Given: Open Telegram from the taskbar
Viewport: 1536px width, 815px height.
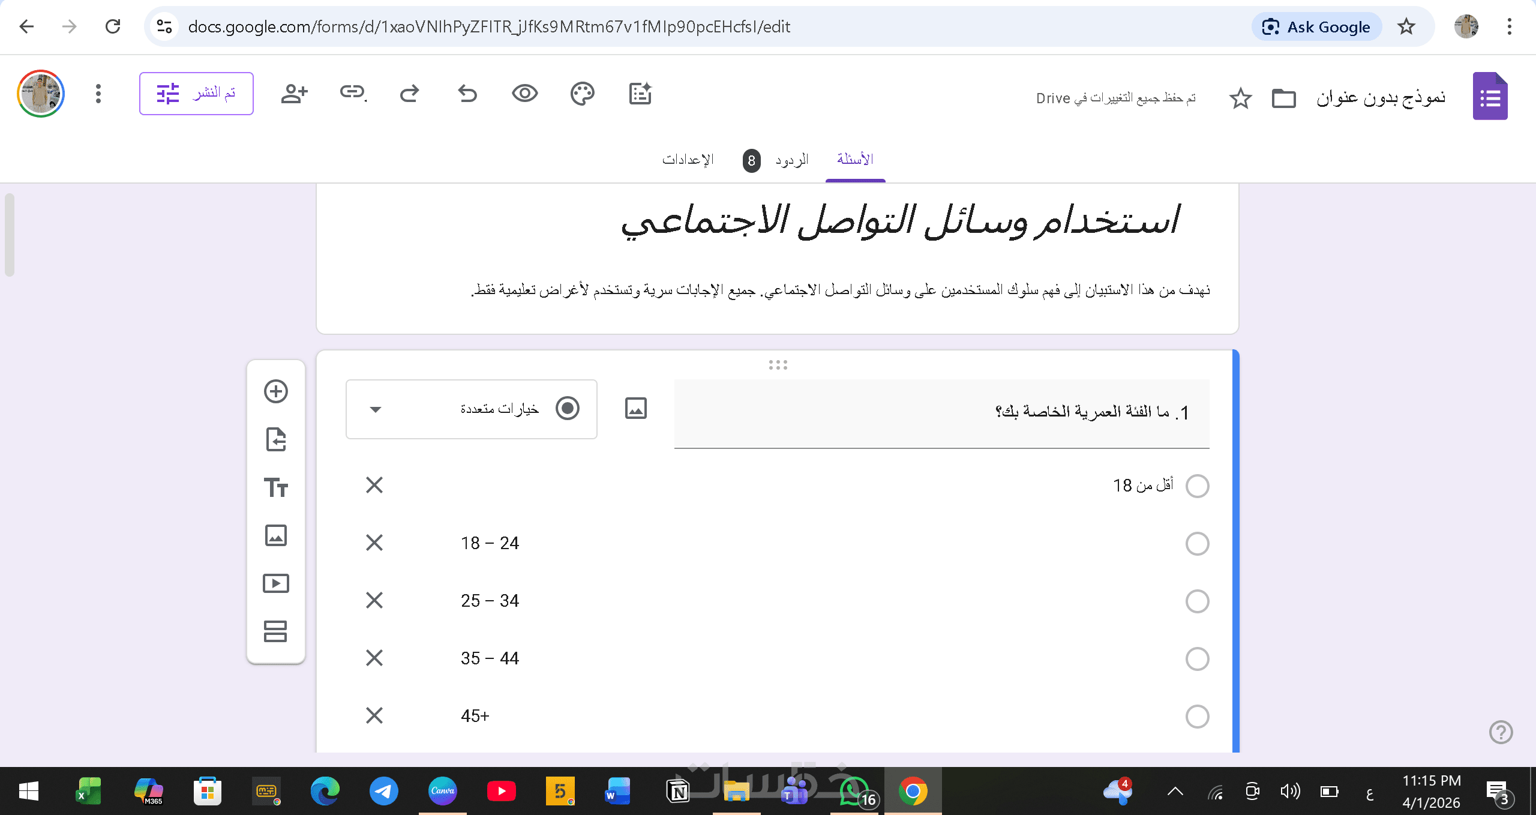Looking at the screenshot, I should pos(383,792).
